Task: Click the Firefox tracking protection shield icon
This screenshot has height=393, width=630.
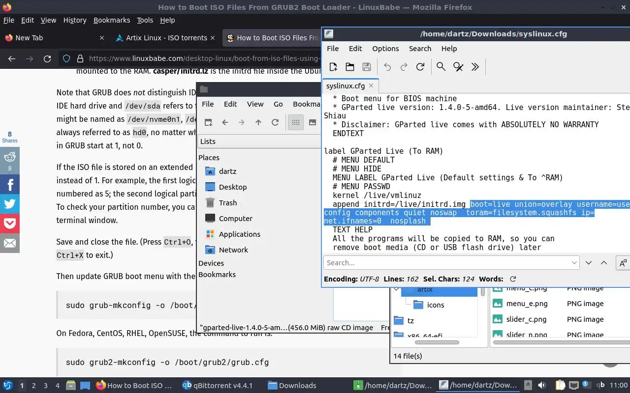Action: 66,59
